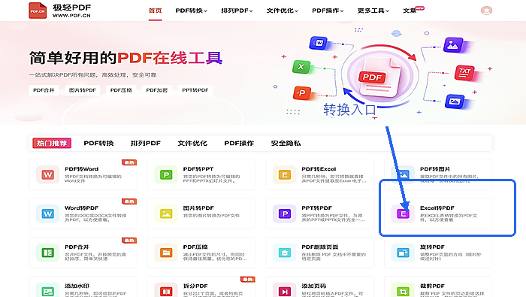Viewport: 526px width, 297px height.
Task: Click the PDF转Word red W icon
Action: [47, 174]
